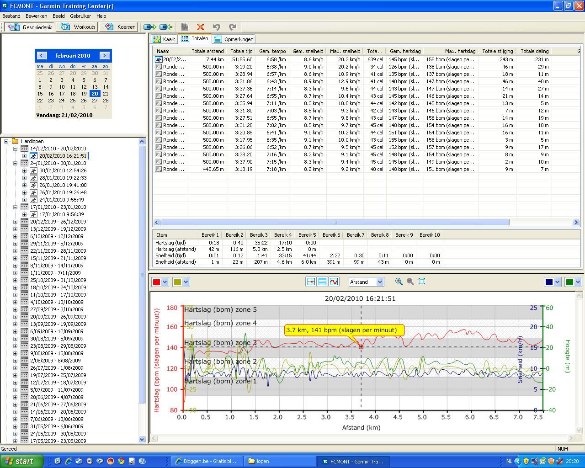Viewport: 585px width, 468px height.
Task: Click the previous month calendar arrow
Action: click(42, 55)
